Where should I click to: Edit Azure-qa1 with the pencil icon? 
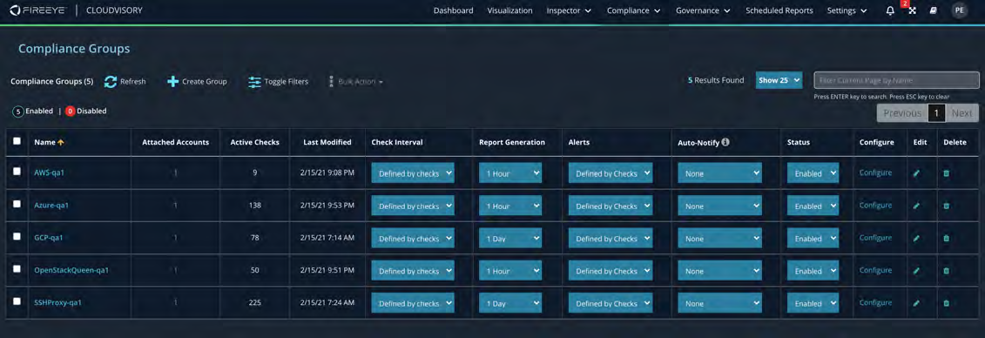point(916,206)
